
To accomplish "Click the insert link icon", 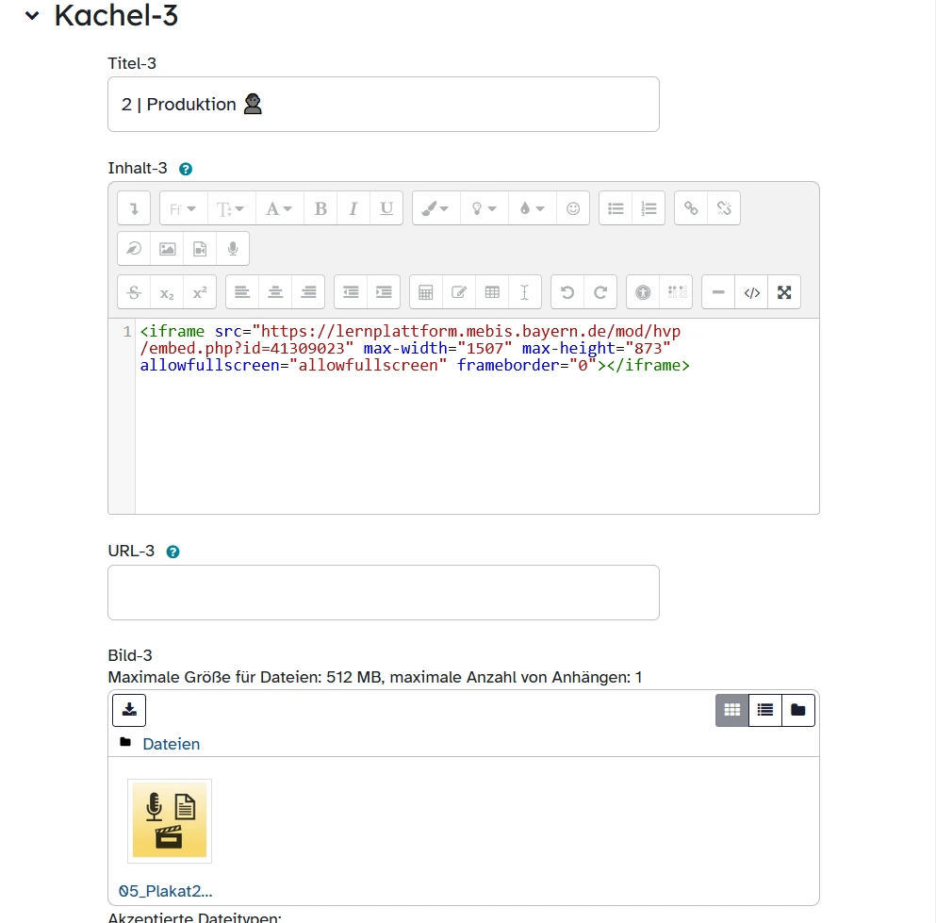I will point(691,208).
